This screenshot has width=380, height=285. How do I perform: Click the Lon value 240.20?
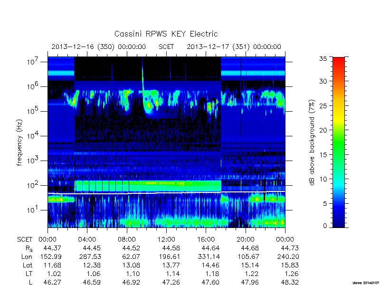pyautogui.click(x=288, y=256)
